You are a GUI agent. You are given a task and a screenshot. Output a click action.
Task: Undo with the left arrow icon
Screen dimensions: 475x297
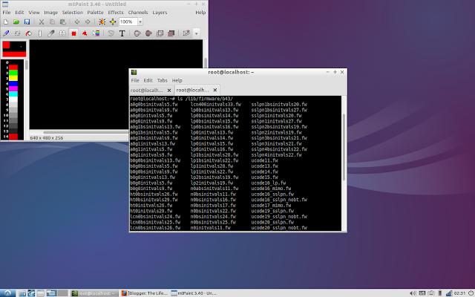[77, 22]
